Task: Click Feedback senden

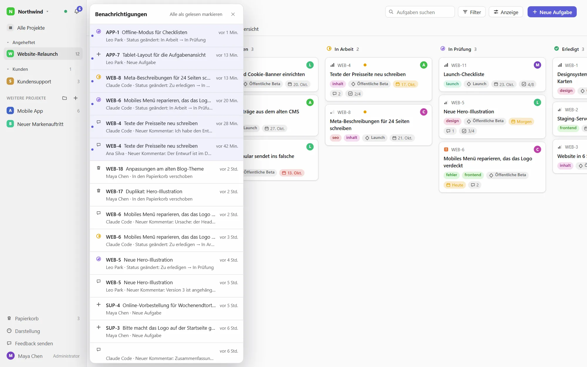Action: tap(43, 344)
